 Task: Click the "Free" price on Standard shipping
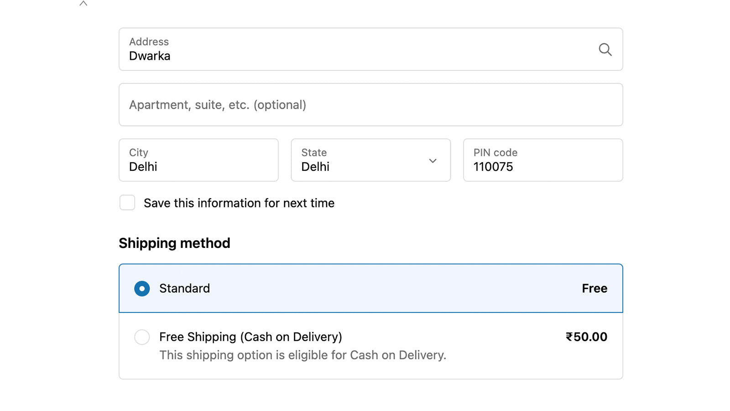click(x=594, y=289)
